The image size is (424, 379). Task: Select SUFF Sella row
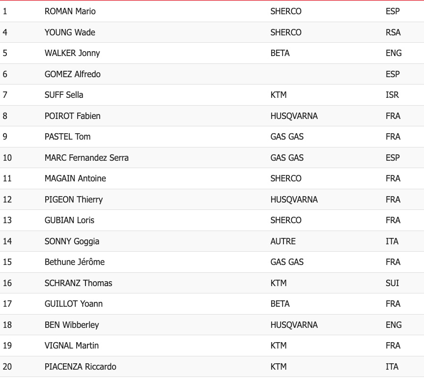coord(212,95)
